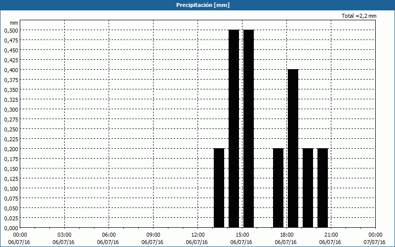Click the Precipitación [mm] title bar
This screenshot has height=247, width=395.
pos(197,5)
